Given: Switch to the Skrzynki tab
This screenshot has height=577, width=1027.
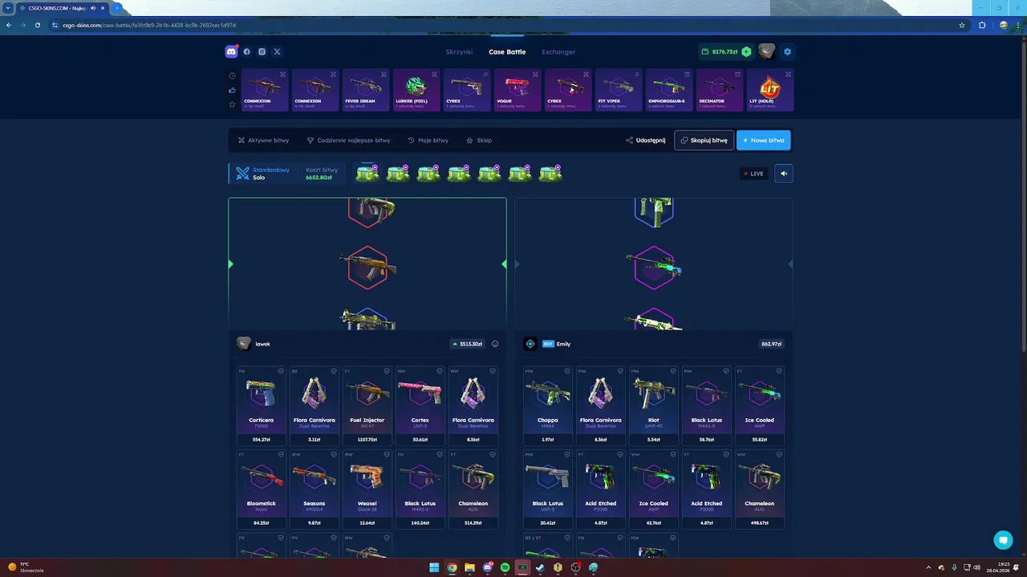Looking at the screenshot, I should (x=459, y=51).
